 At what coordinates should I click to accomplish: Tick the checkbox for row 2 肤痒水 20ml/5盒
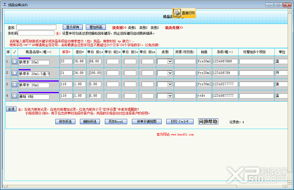coord(14,73)
